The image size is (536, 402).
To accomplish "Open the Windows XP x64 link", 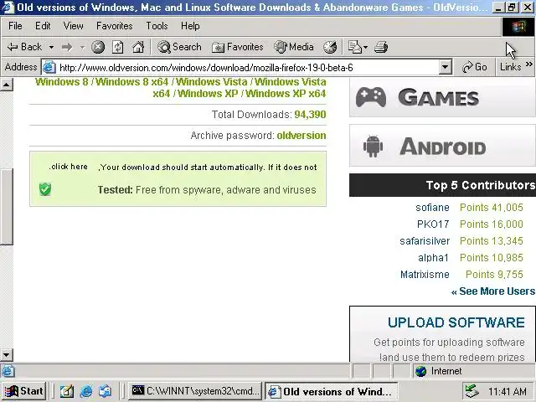I will click(286, 94).
